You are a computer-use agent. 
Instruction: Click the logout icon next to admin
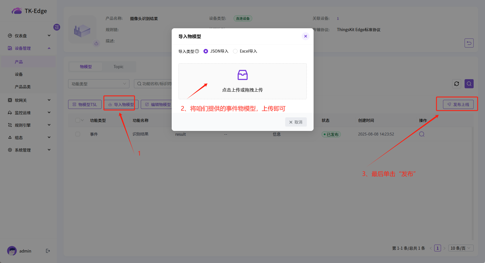48,251
